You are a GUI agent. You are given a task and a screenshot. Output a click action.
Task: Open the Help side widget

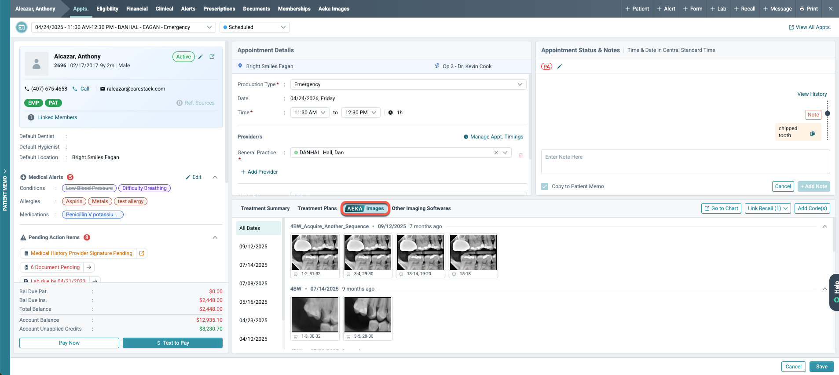pyautogui.click(x=834, y=292)
